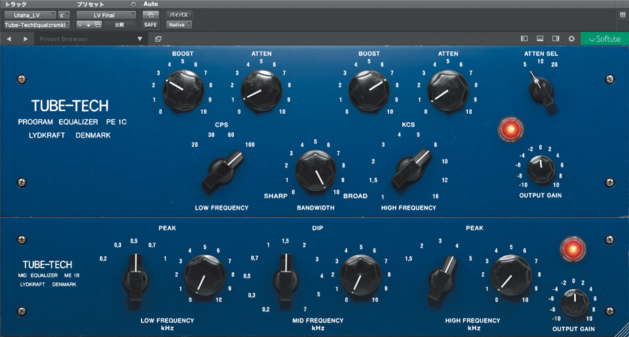Select previous preset with minus button
Image resolution: width=629 pixels, height=337 pixels.
(x=80, y=25)
